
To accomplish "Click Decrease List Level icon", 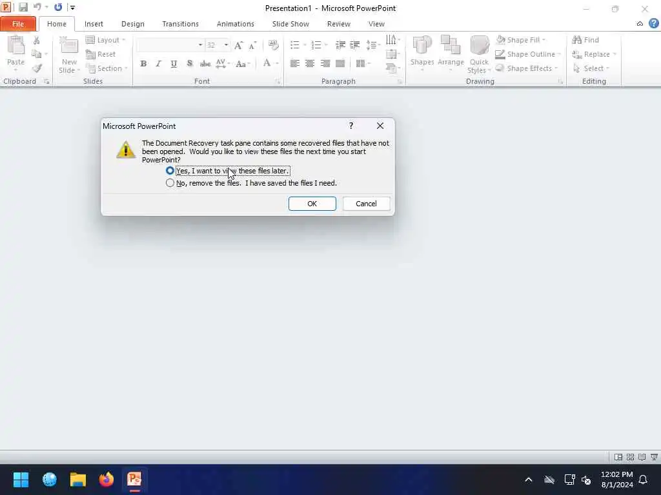I will tap(340, 44).
